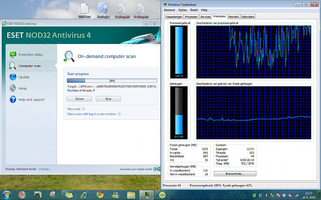Click the Task Manager title bar icon
Screen dimensions: 321x200
click(x=165, y=5)
